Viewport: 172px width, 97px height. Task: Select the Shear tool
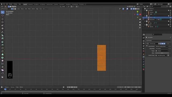point(2,70)
